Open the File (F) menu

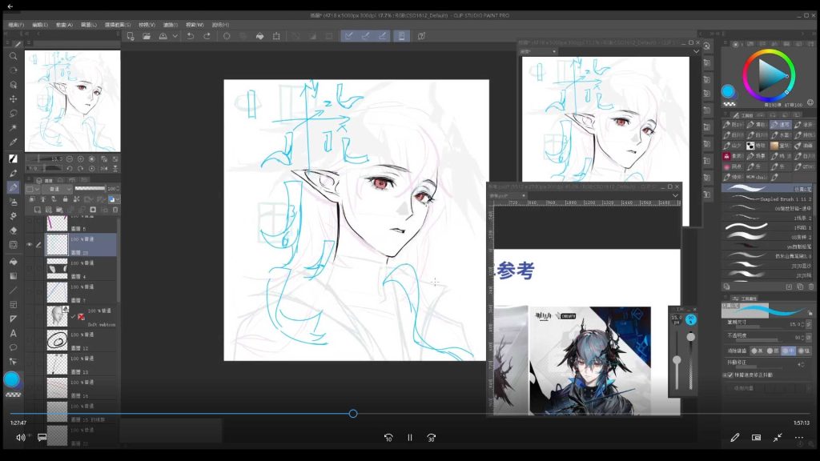coord(16,25)
